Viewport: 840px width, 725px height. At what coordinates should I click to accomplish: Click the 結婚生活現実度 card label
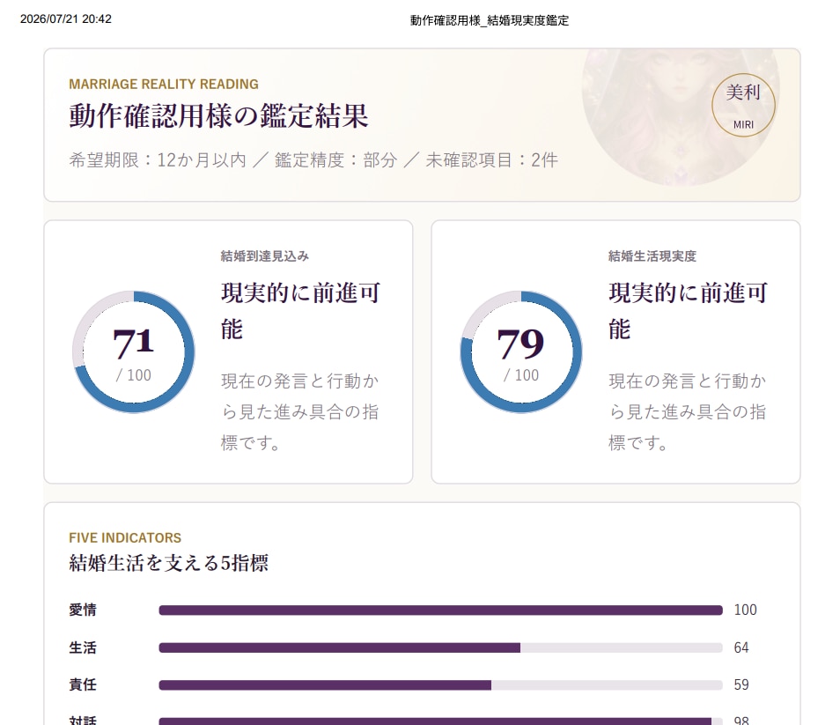pos(652,256)
